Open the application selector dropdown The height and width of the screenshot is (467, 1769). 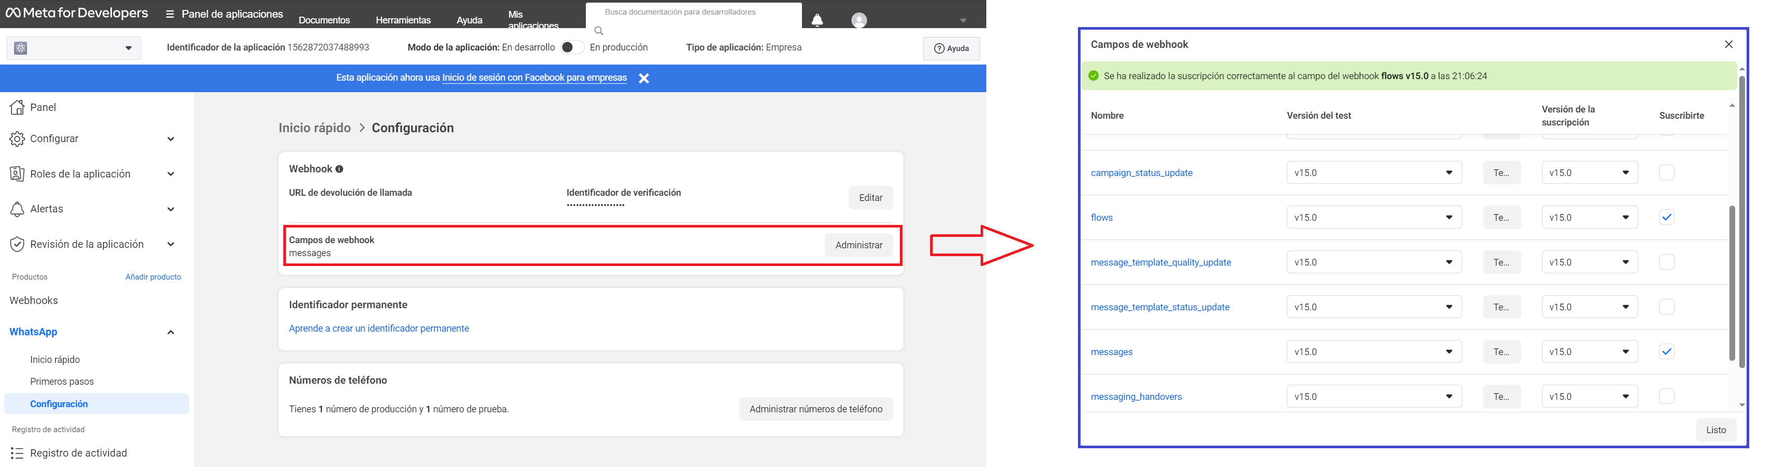tap(74, 48)
